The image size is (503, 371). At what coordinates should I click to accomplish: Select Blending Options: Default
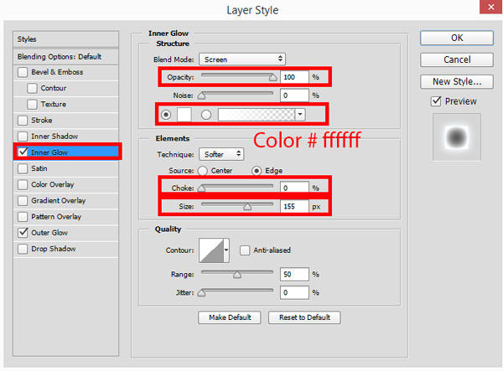coord(65,57)
